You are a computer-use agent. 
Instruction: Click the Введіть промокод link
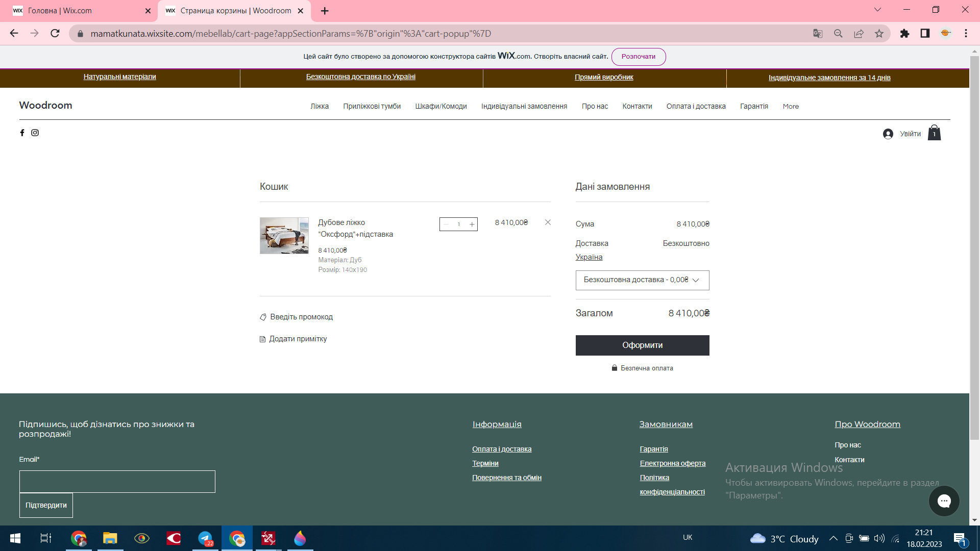point(301,317)
